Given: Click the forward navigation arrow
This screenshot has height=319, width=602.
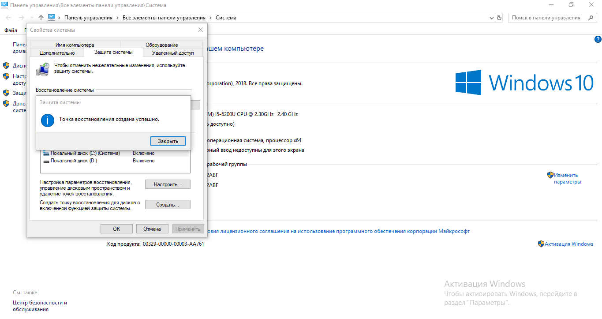Looking at the screenshot, I should (21, 18).
